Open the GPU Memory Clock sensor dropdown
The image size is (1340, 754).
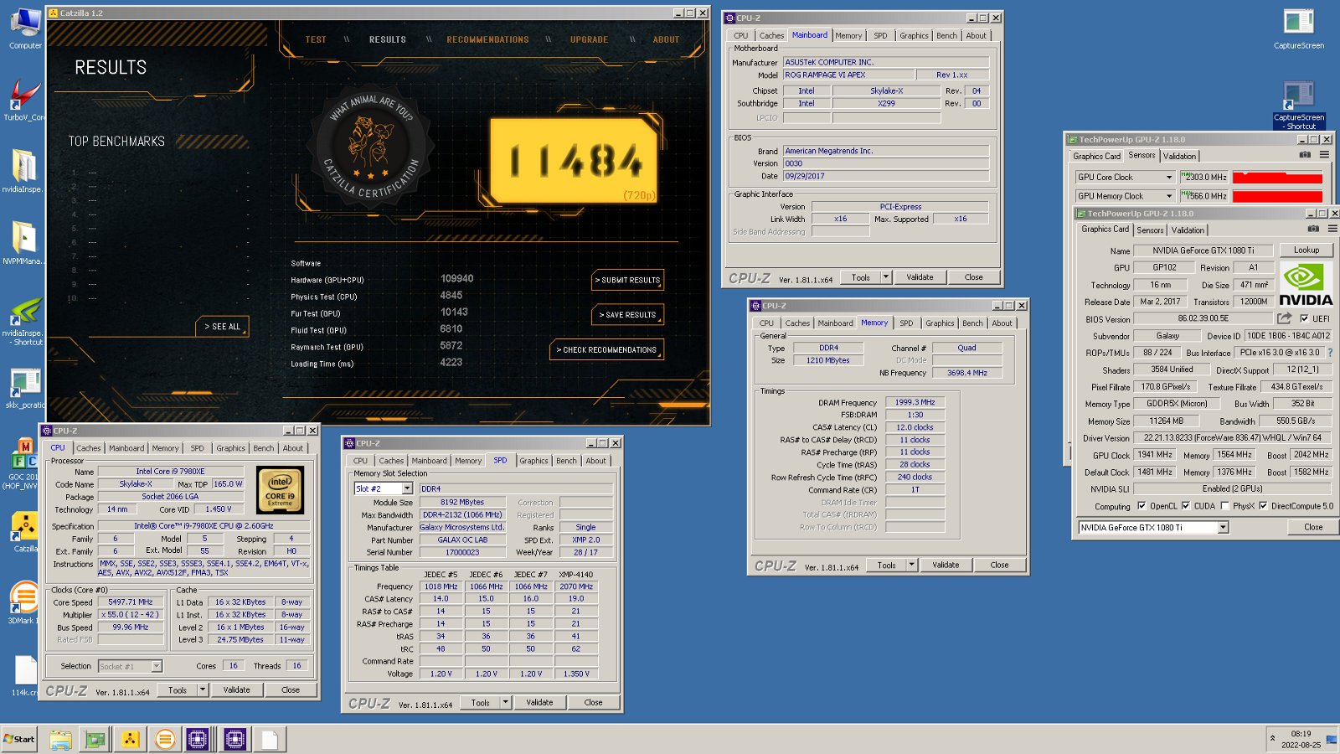[x=1169, y=196]
